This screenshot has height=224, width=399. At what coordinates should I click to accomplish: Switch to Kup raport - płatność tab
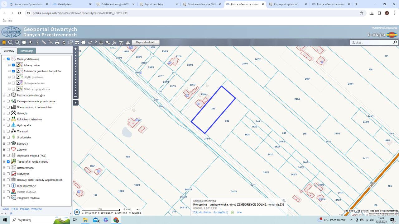point(288,4)
